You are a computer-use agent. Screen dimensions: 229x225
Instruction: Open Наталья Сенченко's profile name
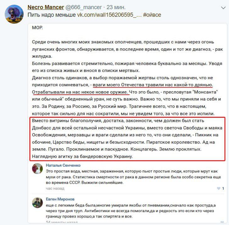pyautogui.click(x=63, y=165)
